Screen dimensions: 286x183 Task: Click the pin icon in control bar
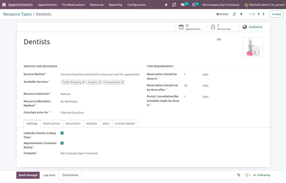241,14
